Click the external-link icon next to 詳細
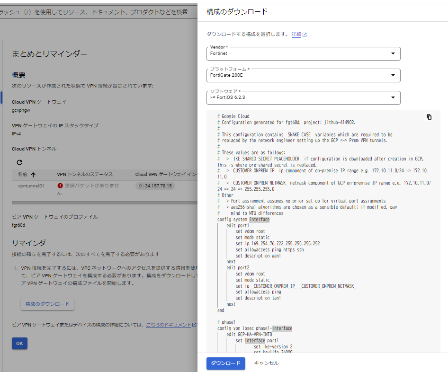The height and width of the screenshot is (372, 448). pyautogui.click(x=305, y=35)
